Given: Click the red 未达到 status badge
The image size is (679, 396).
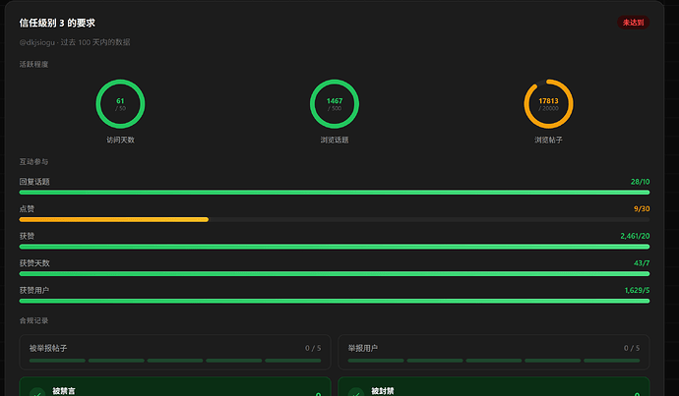Looking at the screenshot, I should tap(633, 23).
